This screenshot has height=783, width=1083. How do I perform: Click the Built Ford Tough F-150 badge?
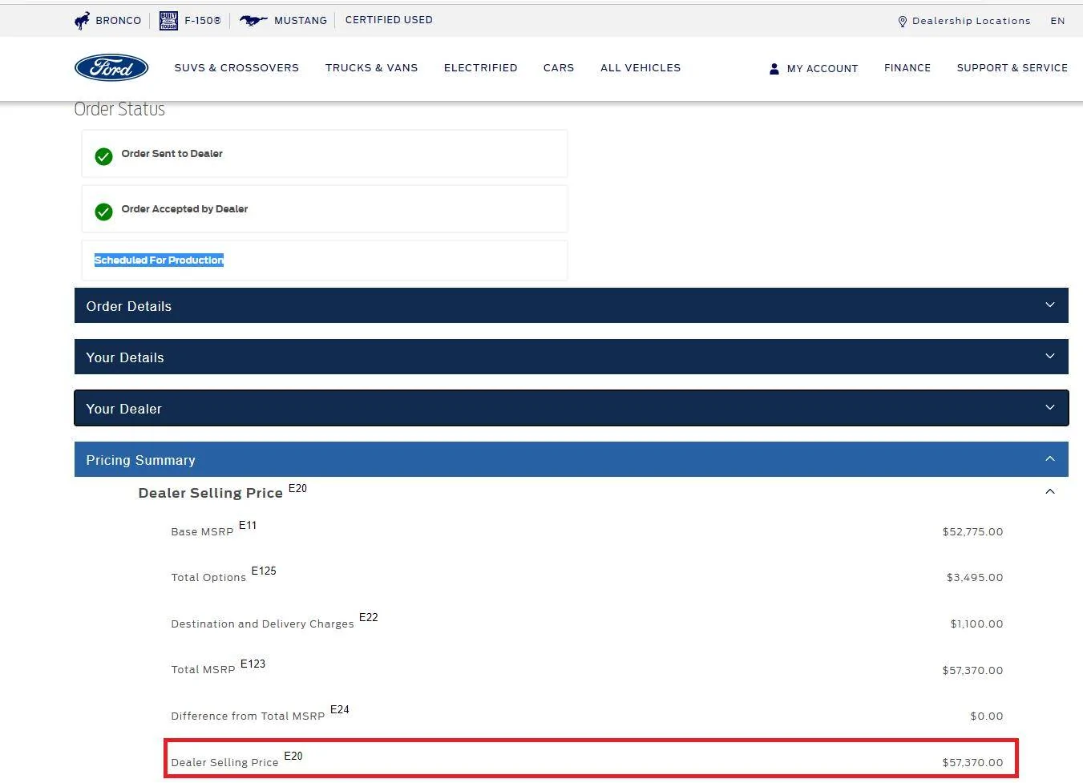pyautogui.click(x=168, y=21)
